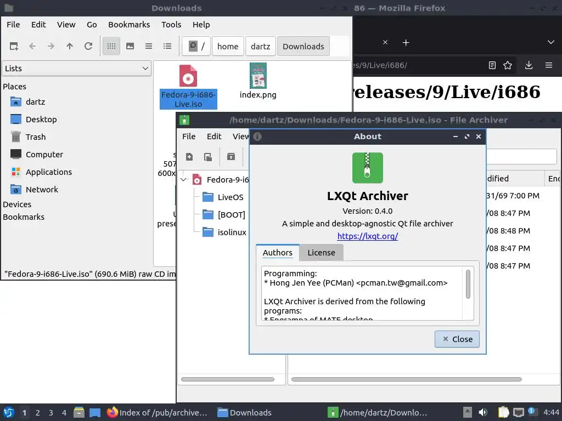This screenshot has height=421, width=562.
Task: Open dartz home in Places
Action: [x=28, y=101]
